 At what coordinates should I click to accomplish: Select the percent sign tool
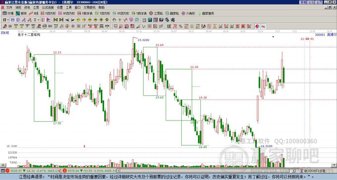[181, 26]
